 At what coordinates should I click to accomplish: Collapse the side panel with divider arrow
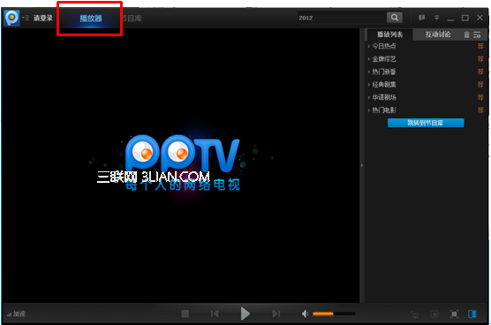click(362, 165)
